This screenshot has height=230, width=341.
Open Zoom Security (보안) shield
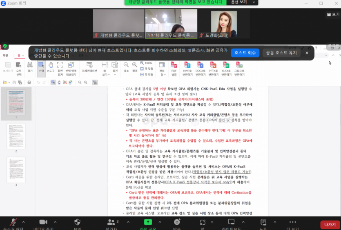point(78,224)
